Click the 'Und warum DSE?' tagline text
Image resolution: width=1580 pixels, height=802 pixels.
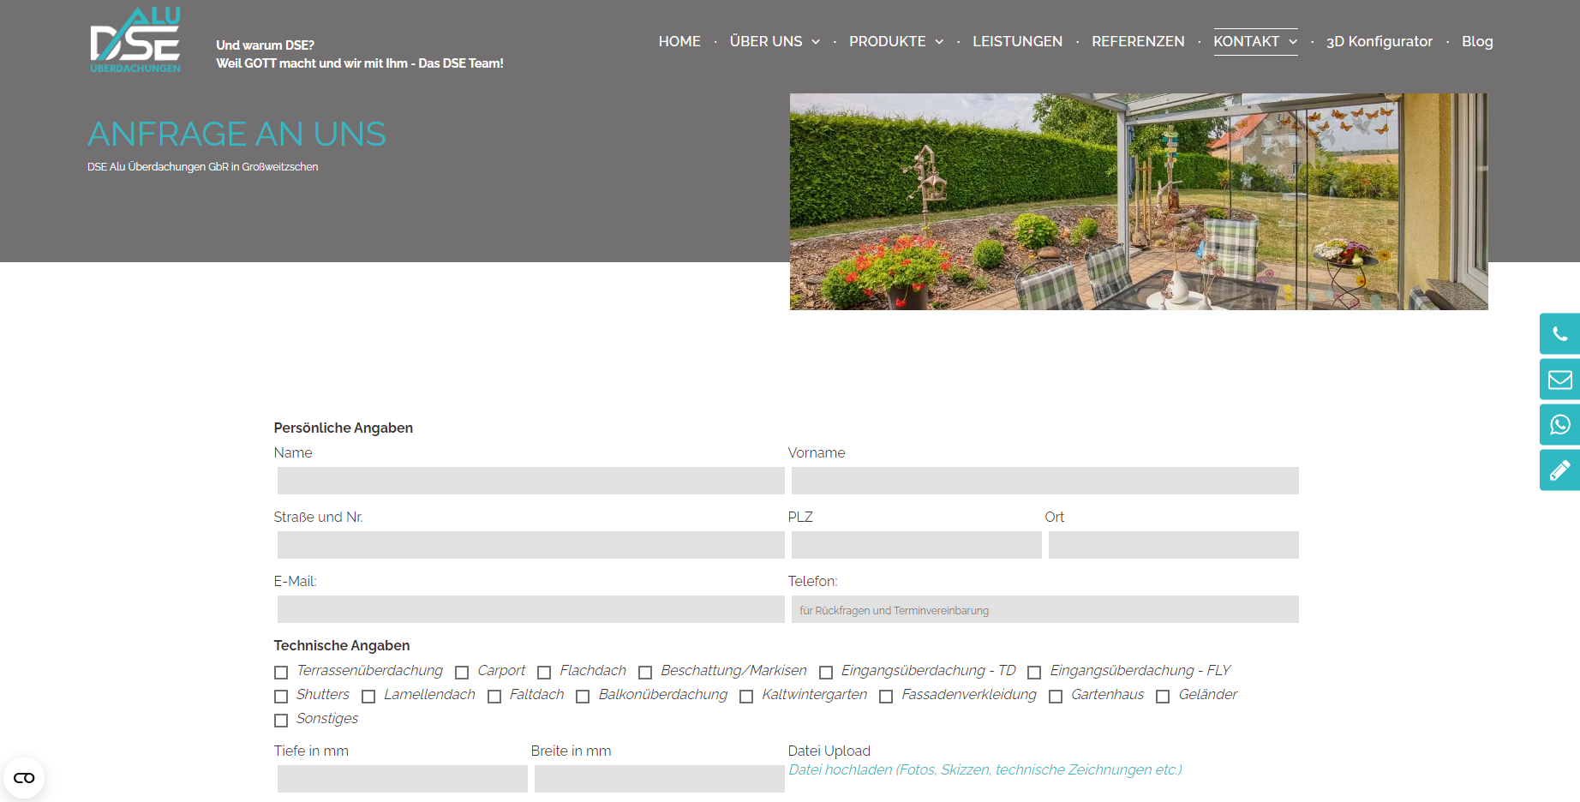(265, 45)
